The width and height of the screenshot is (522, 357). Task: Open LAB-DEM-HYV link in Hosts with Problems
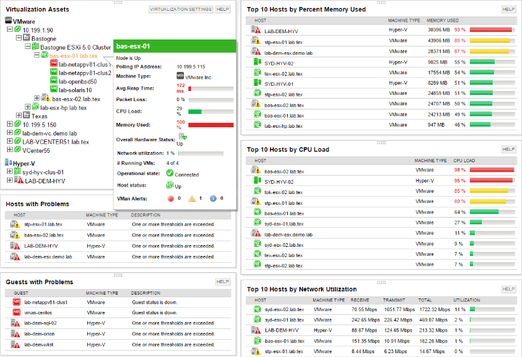click(x=41, y=246)
